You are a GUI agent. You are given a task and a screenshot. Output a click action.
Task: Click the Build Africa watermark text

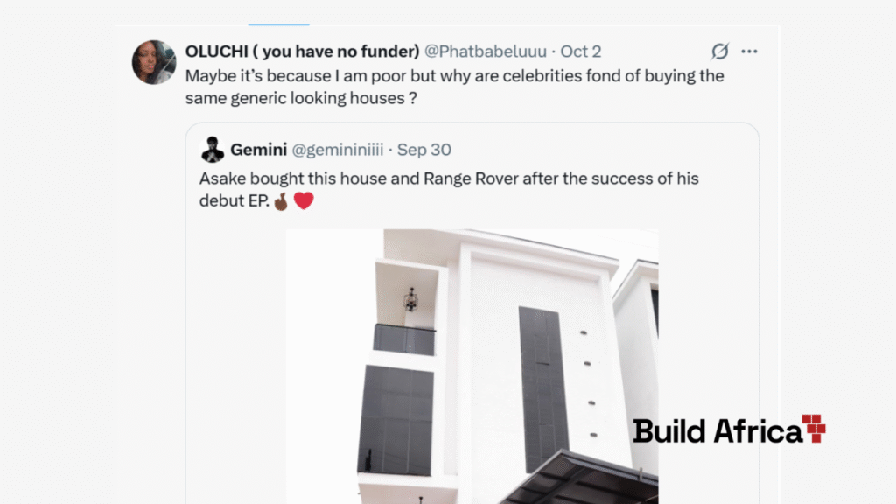tap(717, 430)
